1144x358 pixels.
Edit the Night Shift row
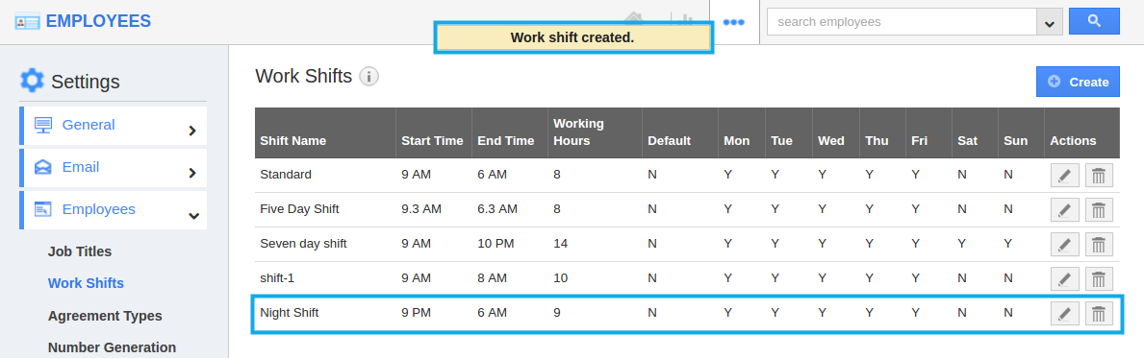point(1064,314)
